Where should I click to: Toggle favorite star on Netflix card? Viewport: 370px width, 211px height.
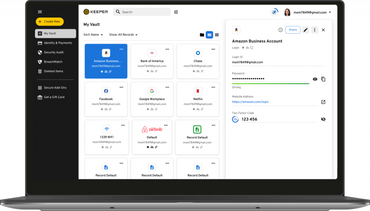tap(194, 109)
